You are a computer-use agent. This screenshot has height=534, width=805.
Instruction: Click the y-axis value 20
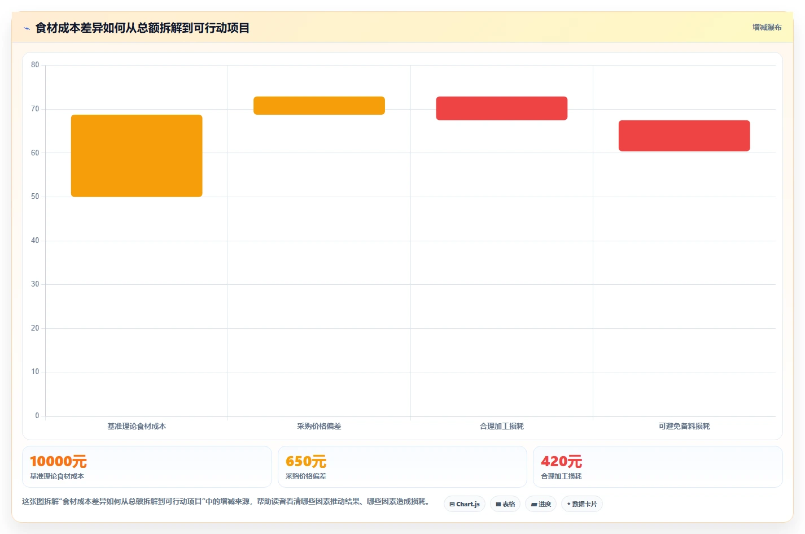[35, 328]
